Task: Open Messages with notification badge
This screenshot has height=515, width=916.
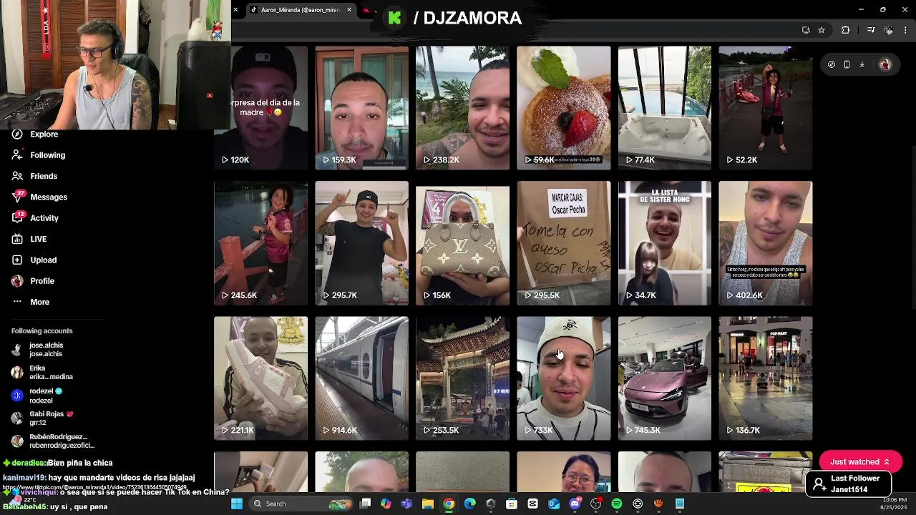Action: click(39, 197)
